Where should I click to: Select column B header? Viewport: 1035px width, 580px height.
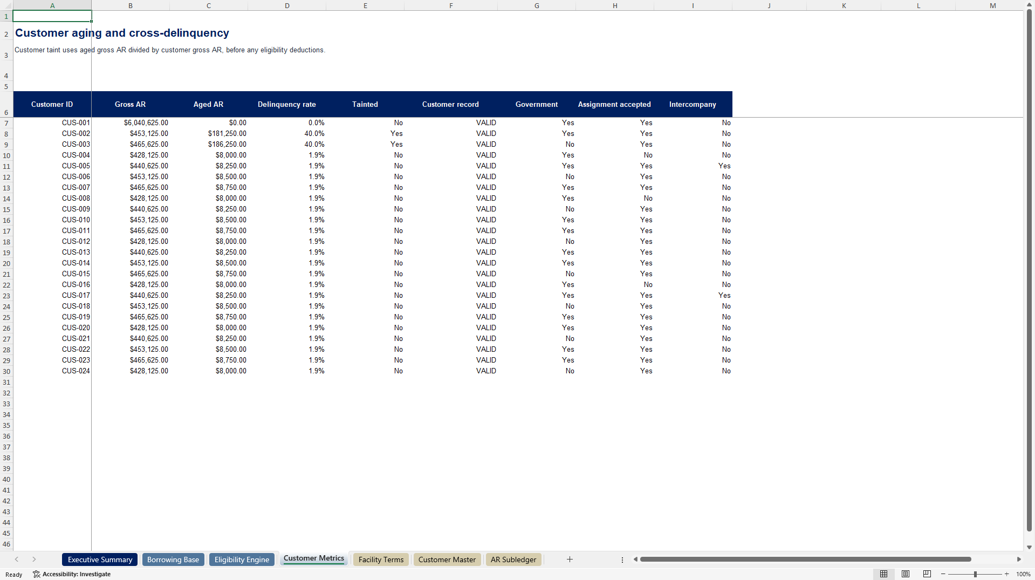click(x=131, y=5)
